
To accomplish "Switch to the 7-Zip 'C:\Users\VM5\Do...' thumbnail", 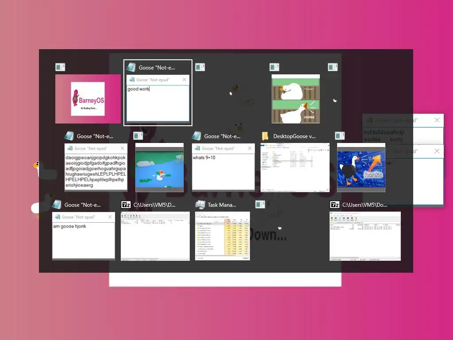I will coord(365,236).
